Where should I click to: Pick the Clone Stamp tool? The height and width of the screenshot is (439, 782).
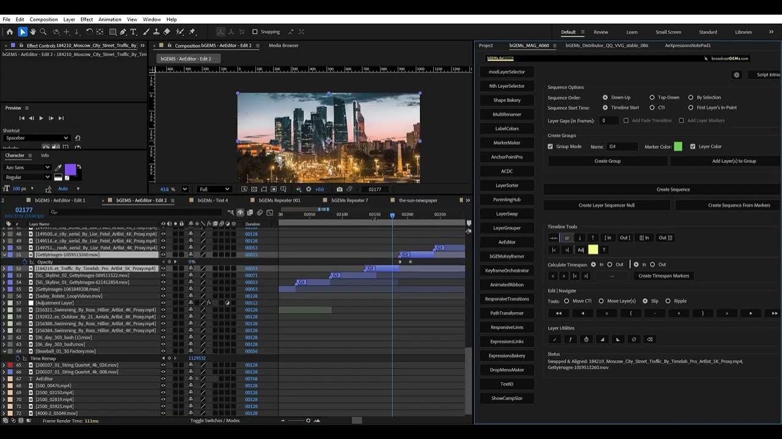156,31
